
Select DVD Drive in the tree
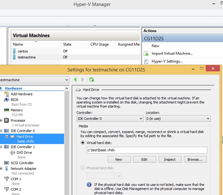point(24,153)
